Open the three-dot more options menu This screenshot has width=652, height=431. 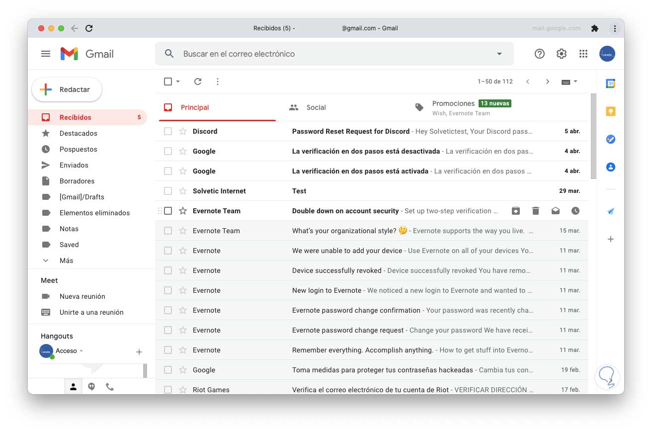(218, 82)
